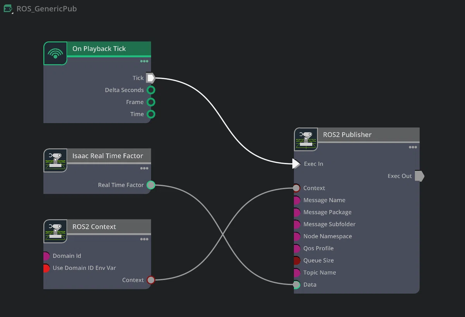Click the Delta Seconds label
Viewport: 465px width, 317px height.
pyautogui.click(x=124, y=90)
